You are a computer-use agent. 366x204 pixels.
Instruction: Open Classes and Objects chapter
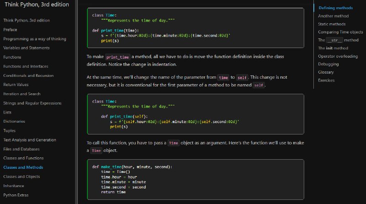point(22,177)
